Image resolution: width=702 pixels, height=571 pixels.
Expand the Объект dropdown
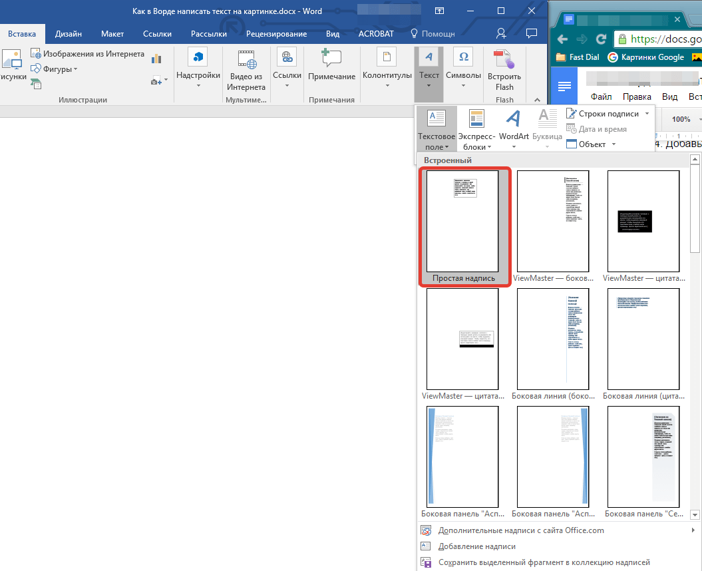[x=614, y=144]
